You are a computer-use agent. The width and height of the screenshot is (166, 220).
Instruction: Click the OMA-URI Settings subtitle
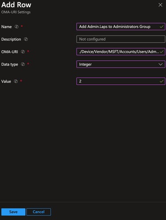tap(16, 12)
